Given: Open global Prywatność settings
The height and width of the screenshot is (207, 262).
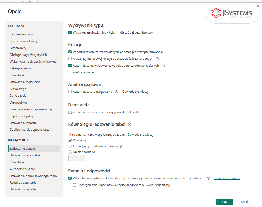Looking at the screenshot, I should tap(34, 75).
